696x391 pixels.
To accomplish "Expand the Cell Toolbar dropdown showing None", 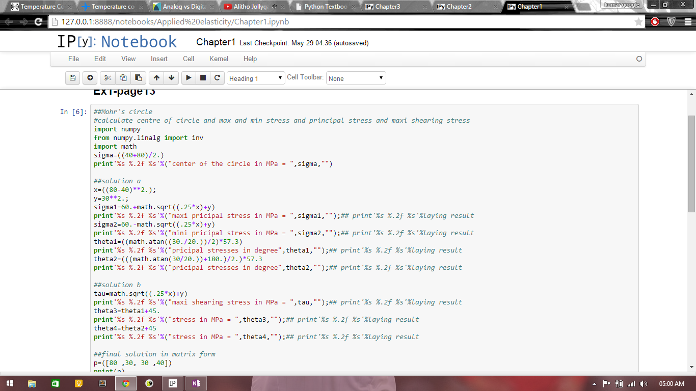I will [356, 78].
